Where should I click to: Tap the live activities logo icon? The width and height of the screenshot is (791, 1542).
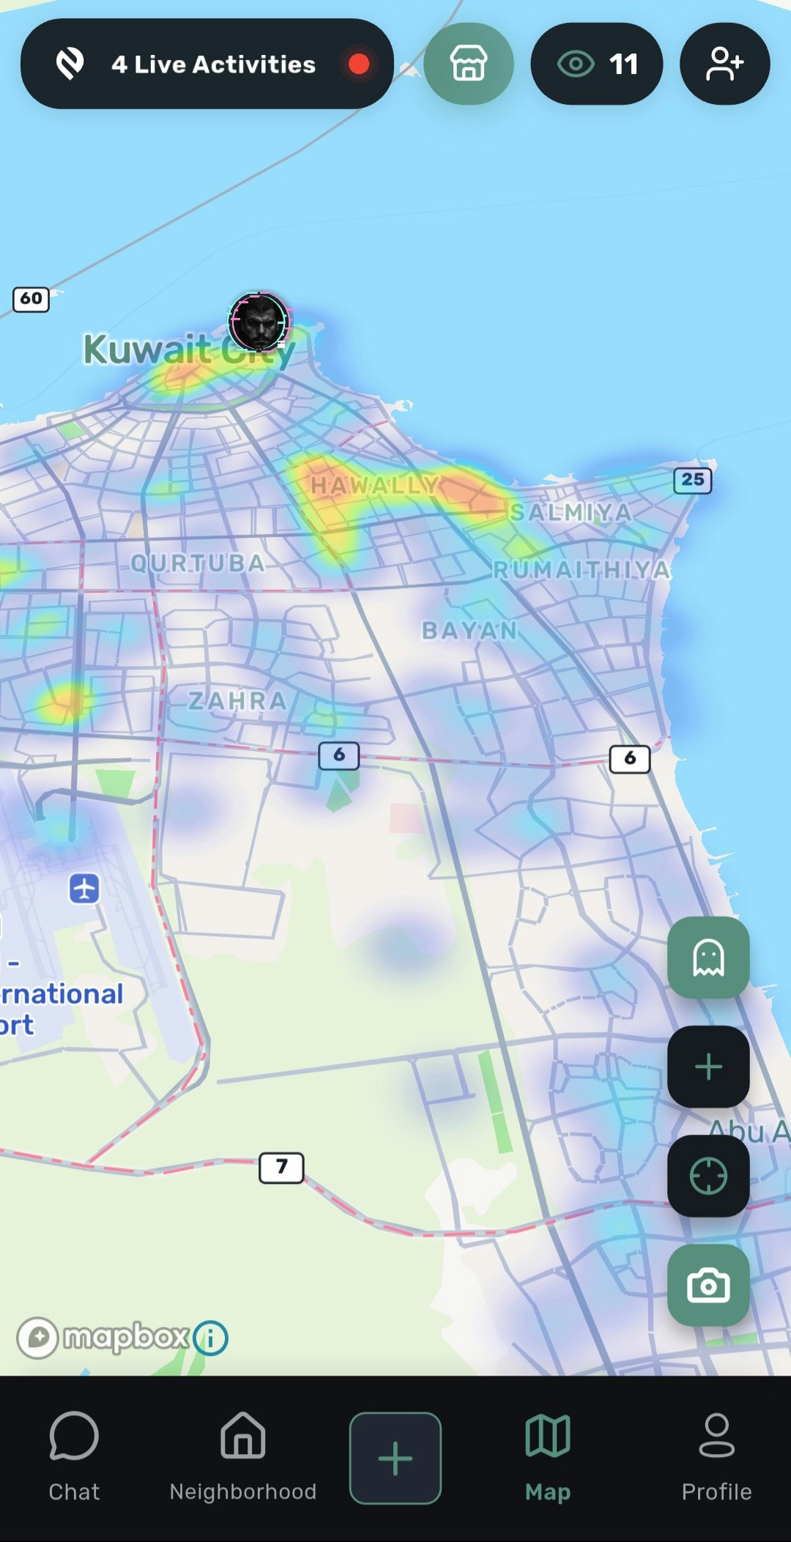coord(70,64)
